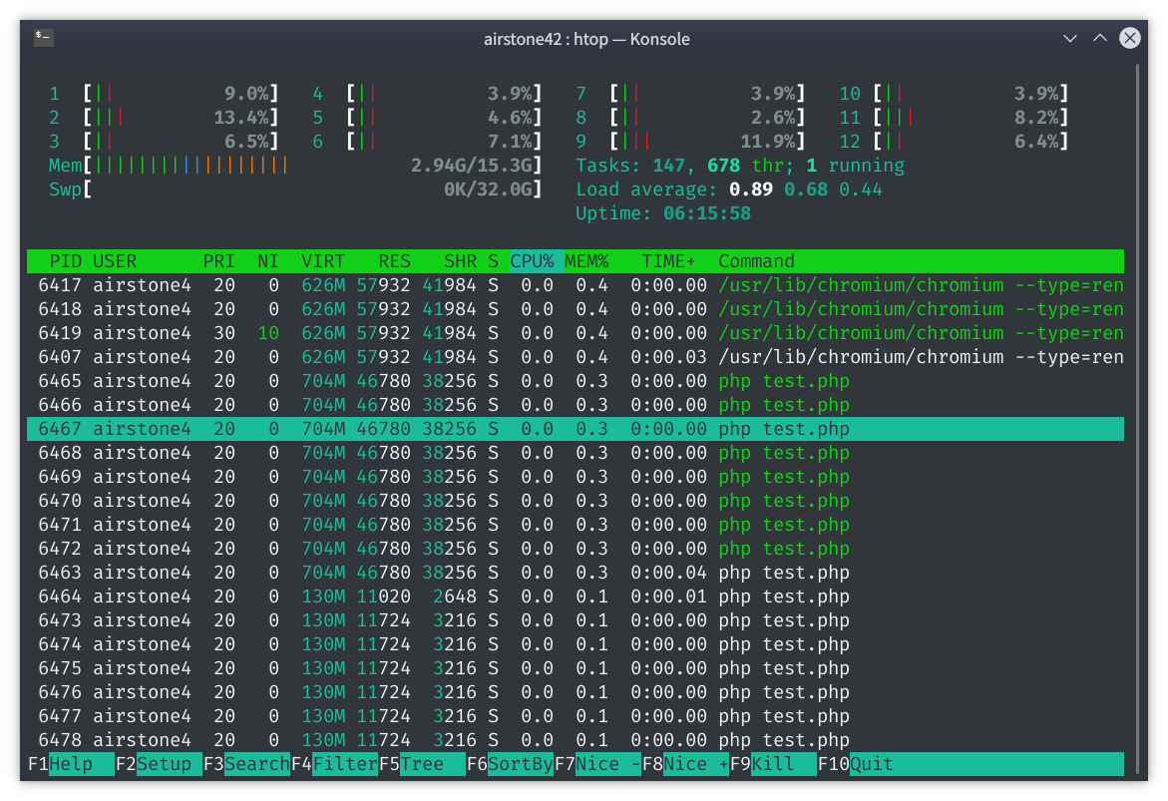Image resolution: width=1168 pixels, height=801 pixels.
Task: Minimize the Konsole window
Action: click(1070, 38)
